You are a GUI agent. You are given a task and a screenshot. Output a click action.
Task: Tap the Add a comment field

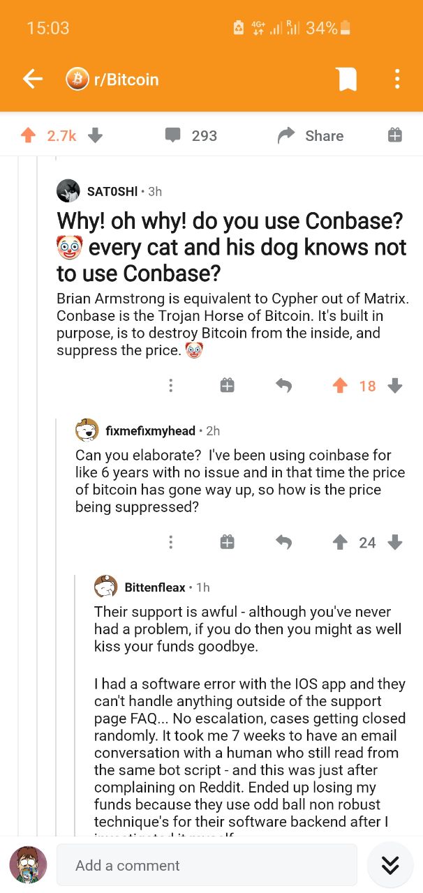pyautogui.click(x=207, y=865)
